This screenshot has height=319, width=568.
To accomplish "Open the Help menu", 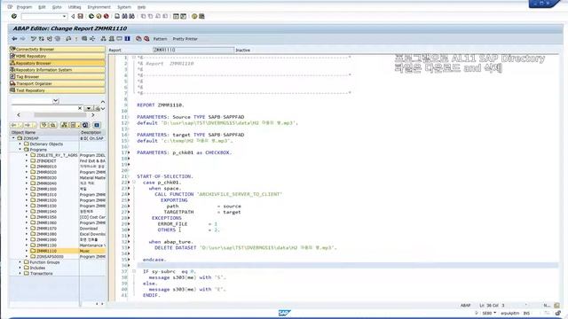I will click(141, 7).
